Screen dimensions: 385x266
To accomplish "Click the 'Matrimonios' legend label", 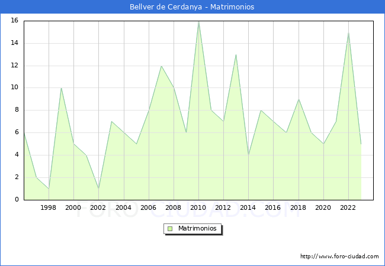I will click(197, 228).
